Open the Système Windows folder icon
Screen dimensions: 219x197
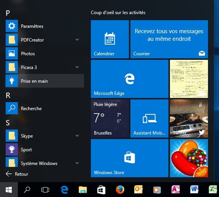(x=12, y=162)
